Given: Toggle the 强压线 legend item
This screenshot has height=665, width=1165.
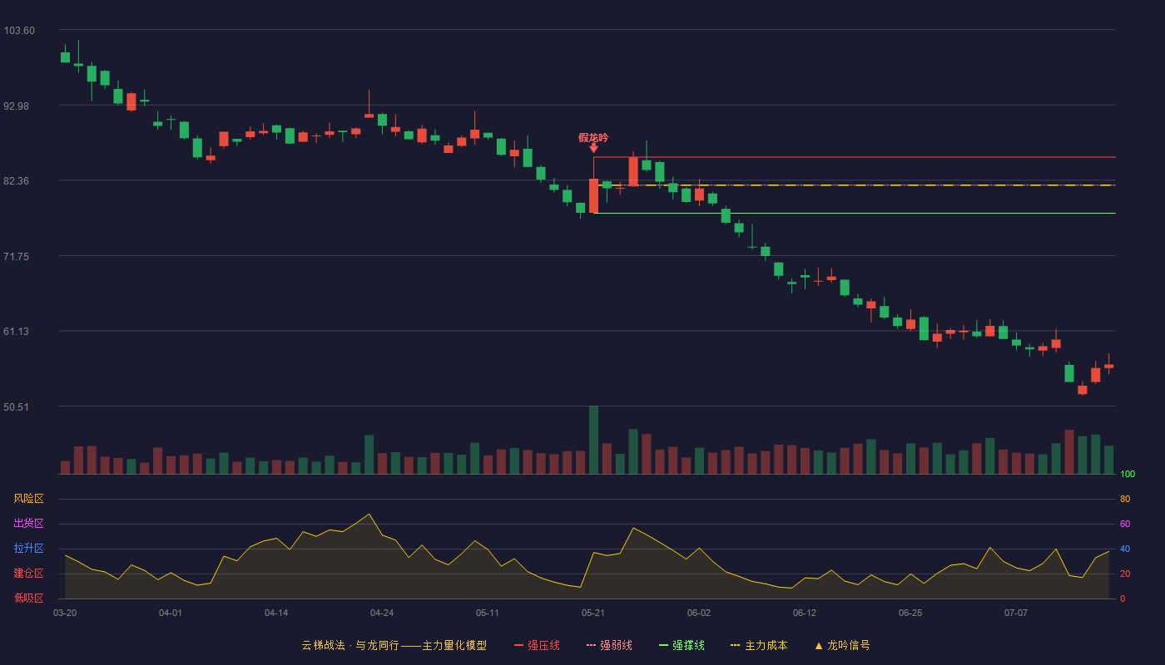Looking at the screenshot, I should click(537, 645).
